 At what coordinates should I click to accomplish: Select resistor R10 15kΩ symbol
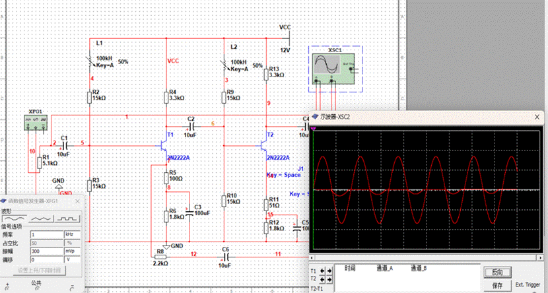(x=224, y=201)
